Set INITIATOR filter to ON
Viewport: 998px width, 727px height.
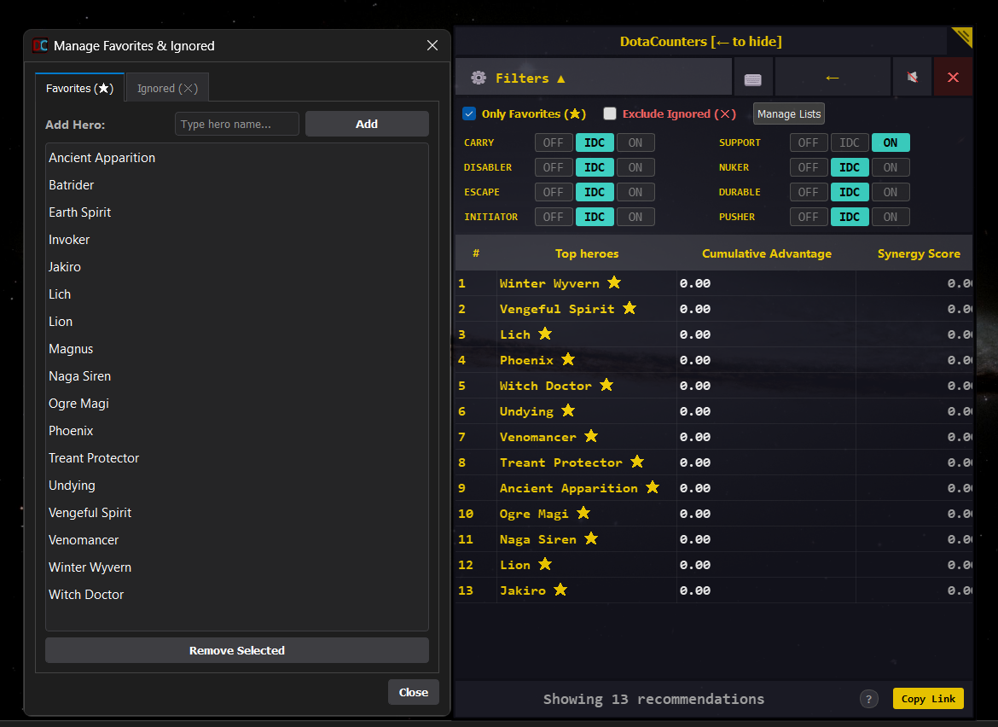click(635, 217)
